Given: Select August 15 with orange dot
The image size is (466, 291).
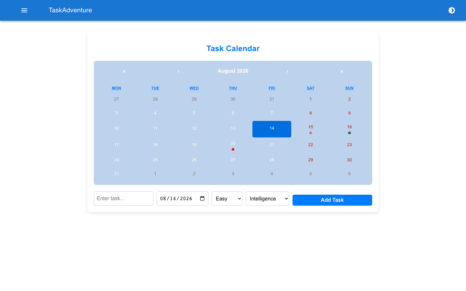Looking at the screenshot, I should coord(311,129).
